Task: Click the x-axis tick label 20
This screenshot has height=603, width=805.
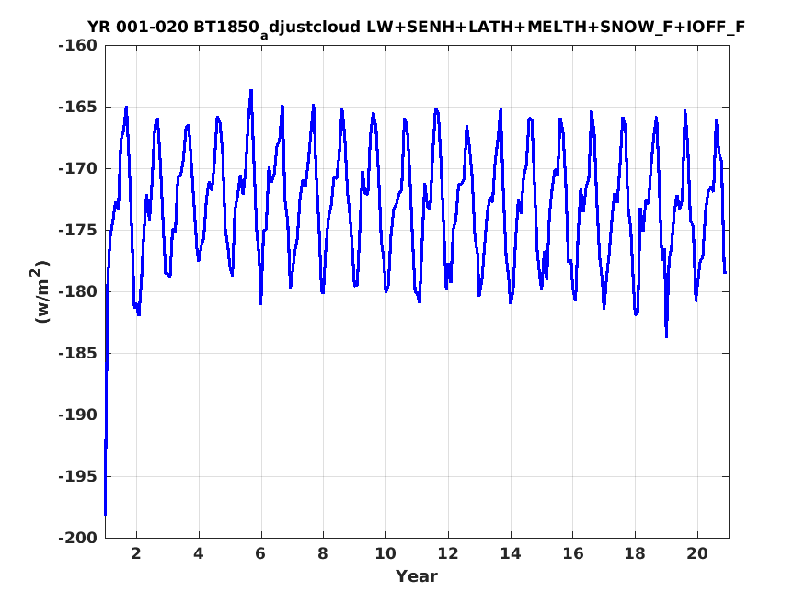Action: click(697, 553)
